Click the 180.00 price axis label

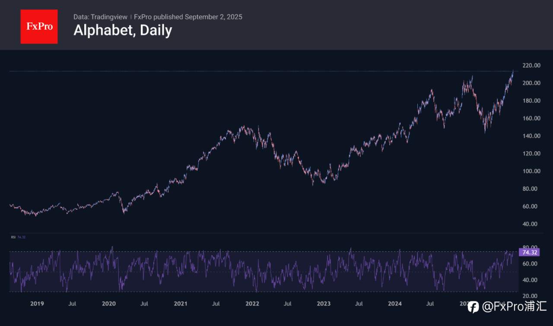(531, 101)
